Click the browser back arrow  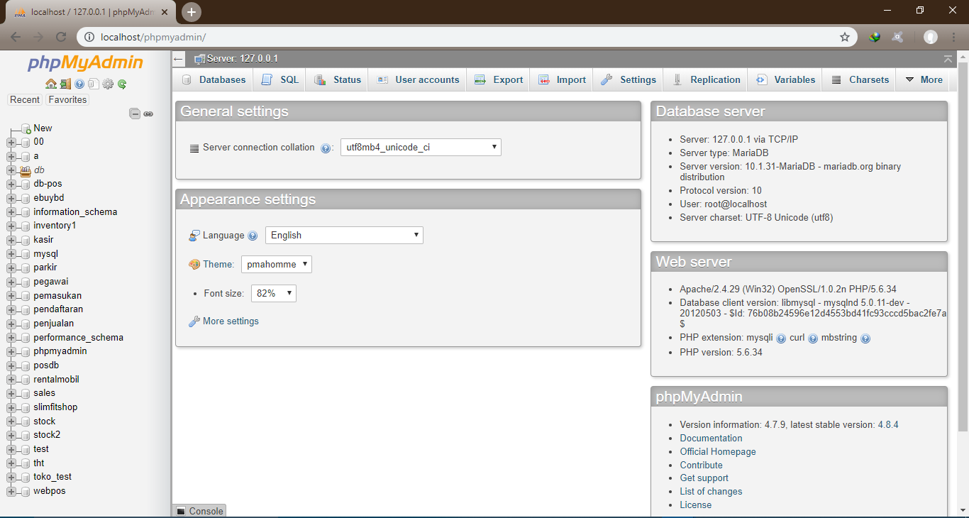coord(16,37)
